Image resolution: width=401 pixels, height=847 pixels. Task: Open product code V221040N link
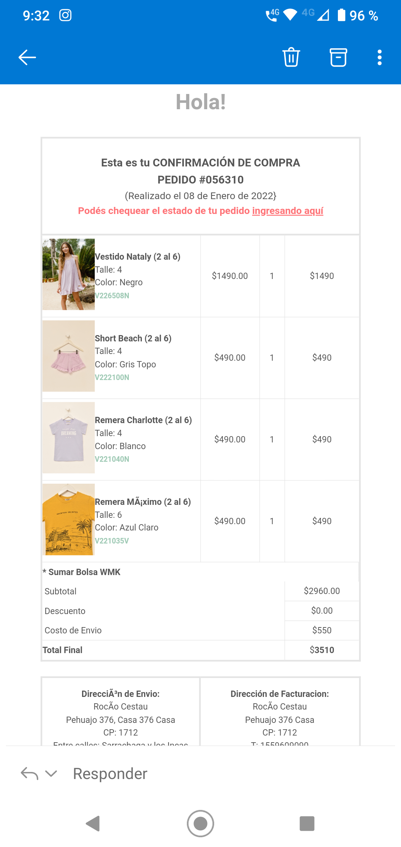[112, 459]
